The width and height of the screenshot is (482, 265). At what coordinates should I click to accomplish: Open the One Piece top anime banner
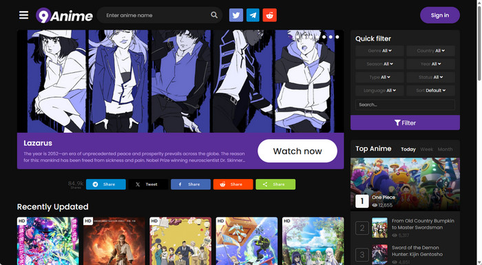[x=405, y=184]
